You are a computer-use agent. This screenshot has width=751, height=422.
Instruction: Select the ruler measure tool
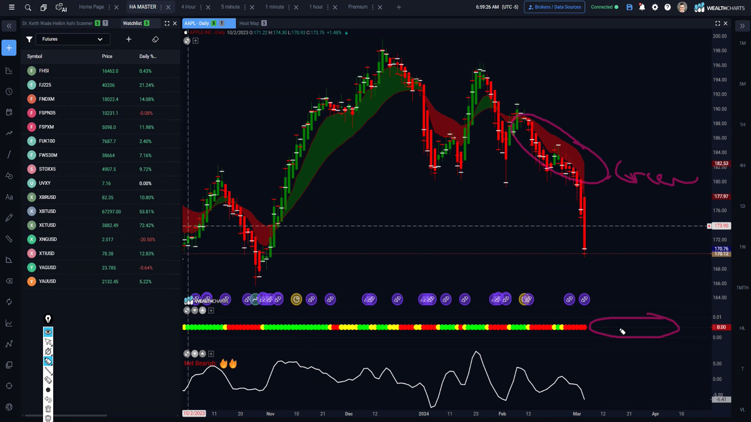[x=9, y=239]
